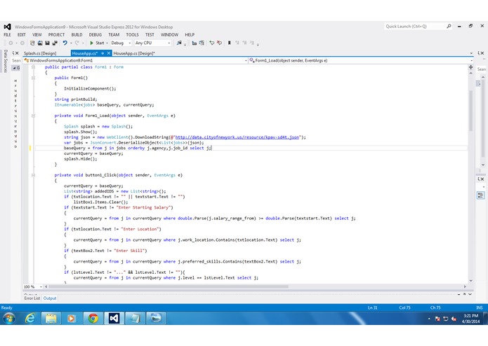
Task: Click the editor horizontal scrollbar thumb
Action: [x=168, y=286]
